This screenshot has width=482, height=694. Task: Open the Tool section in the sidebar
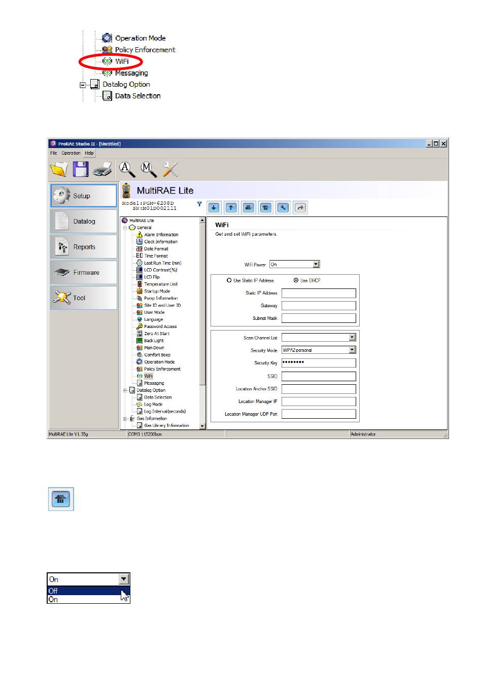point(84,298)
